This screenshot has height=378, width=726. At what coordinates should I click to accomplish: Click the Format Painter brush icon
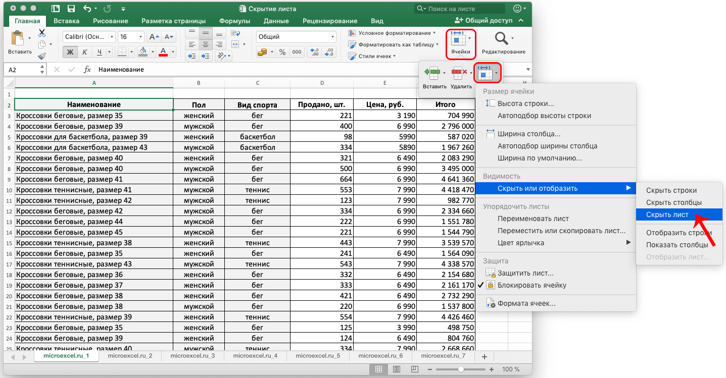42,56
